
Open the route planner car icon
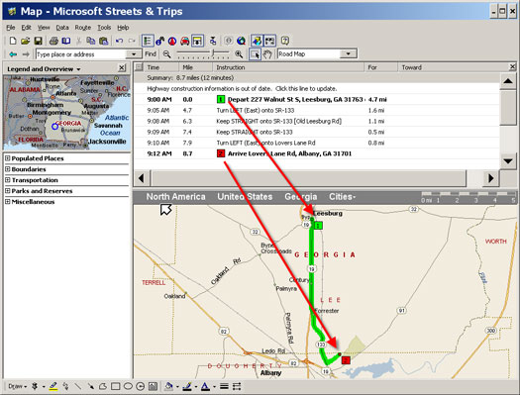point(184,42)
